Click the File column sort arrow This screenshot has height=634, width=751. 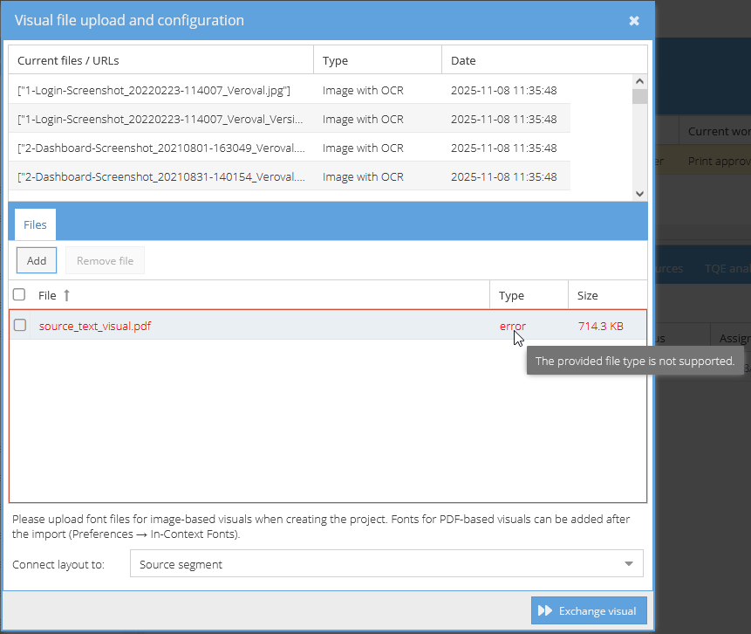[x=66, y=296]
